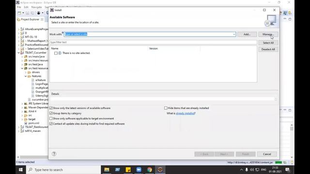Click the pom.xml file in the tree

click(x=33, y=123)
